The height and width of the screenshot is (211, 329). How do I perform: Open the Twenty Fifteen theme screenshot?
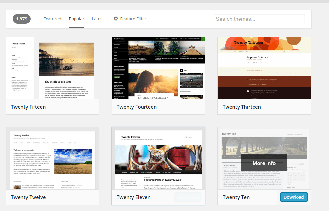pyautogui.click(x=52, y=68)
